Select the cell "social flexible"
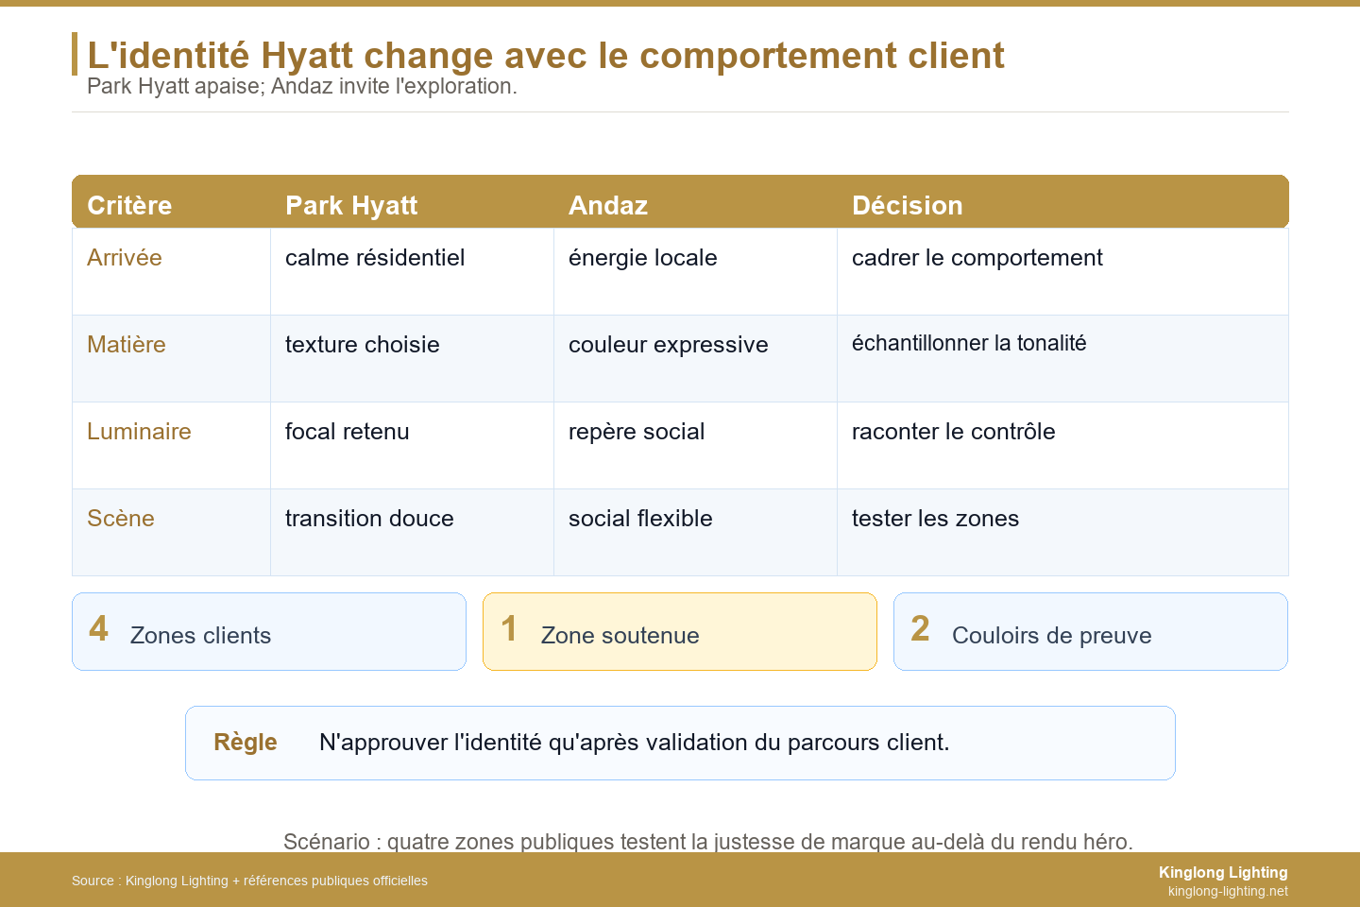Image resolution: width=1360 pixels, height=907 pixels. [x=640, y=519]
